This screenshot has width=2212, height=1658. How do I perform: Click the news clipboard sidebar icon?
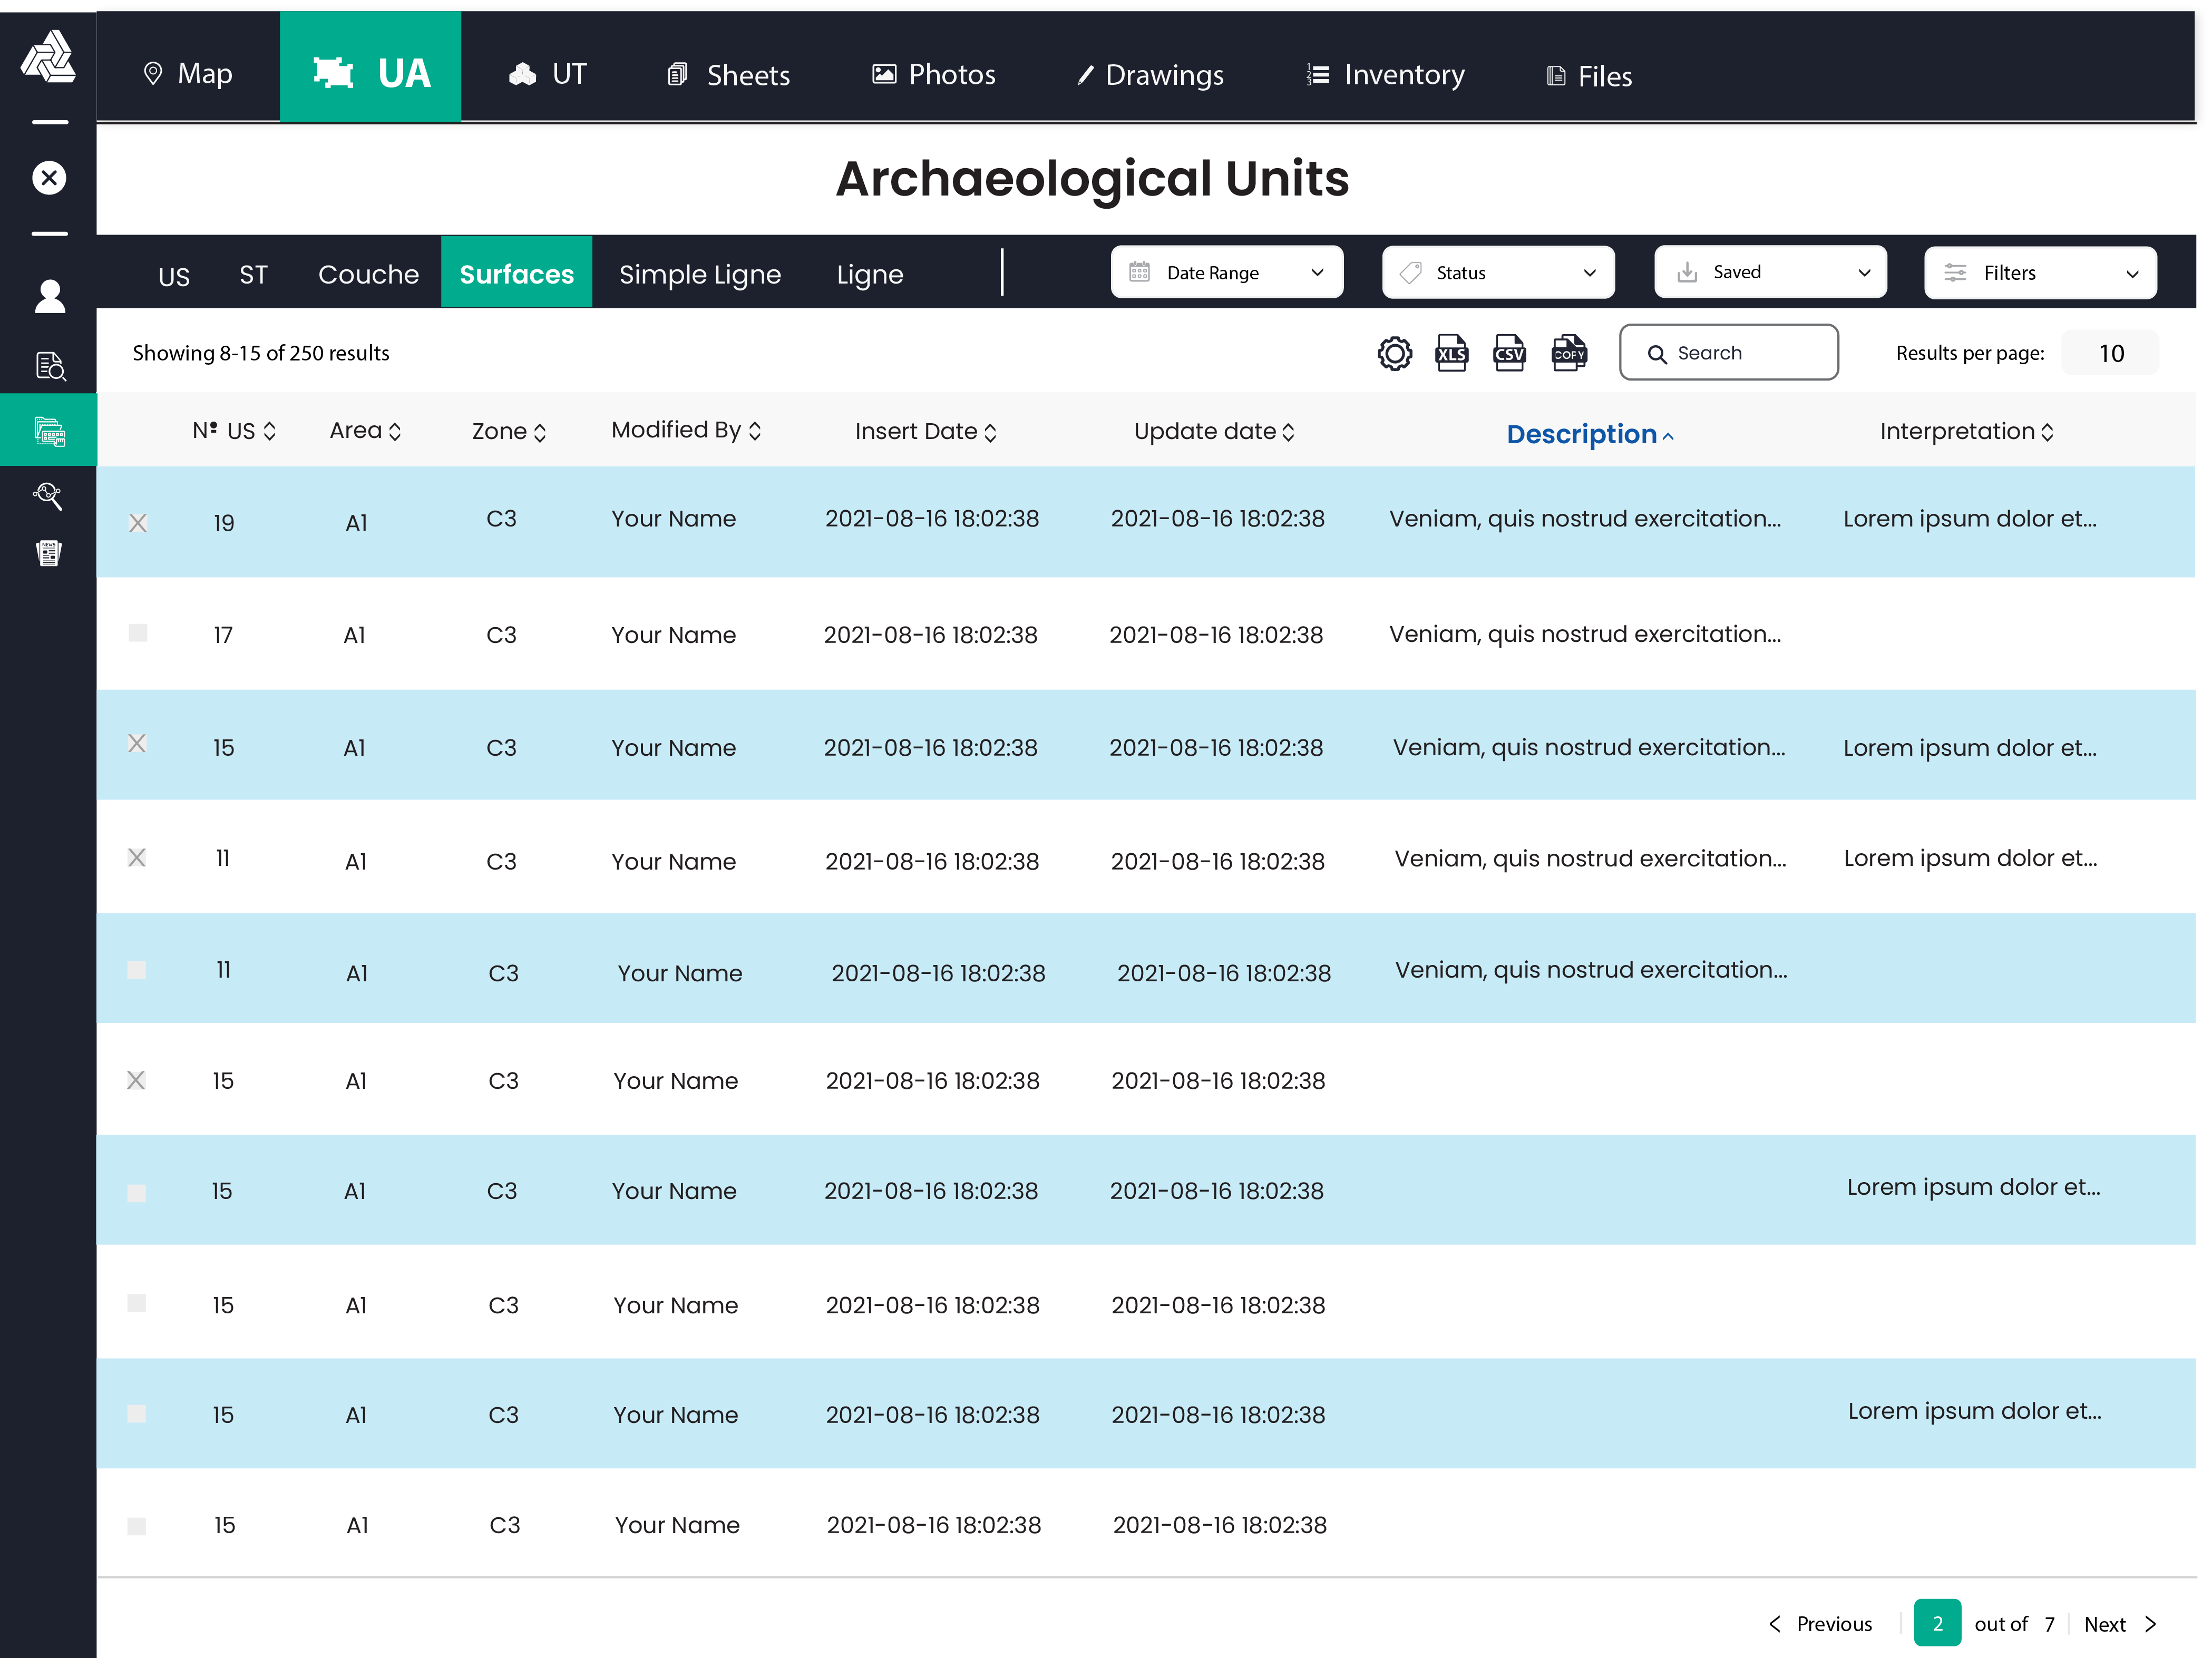(x=49, y=553)
